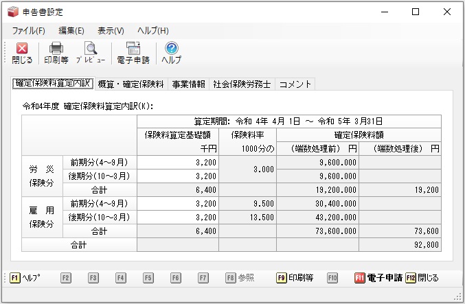Switch to the 事業情報 tab
465x304 pixels.
[x=189, y=84]
